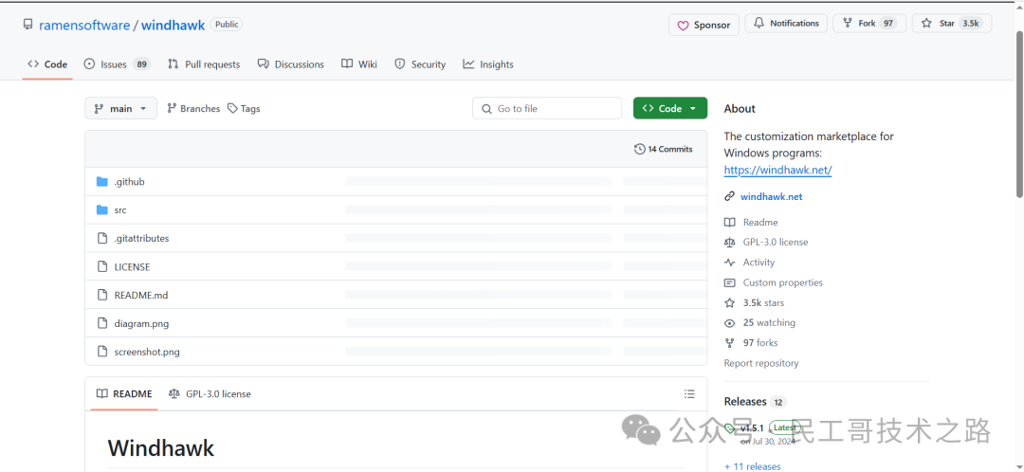Click the Issues circle-dot icon
This screenshot has width=1024, height=472.
(x=89, y=64)
